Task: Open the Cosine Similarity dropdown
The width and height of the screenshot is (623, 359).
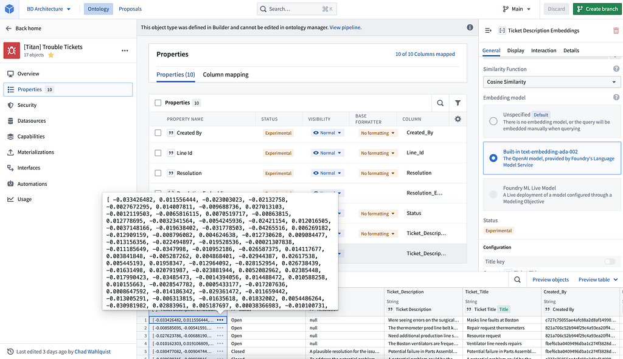Action: (x=551, y=82)
